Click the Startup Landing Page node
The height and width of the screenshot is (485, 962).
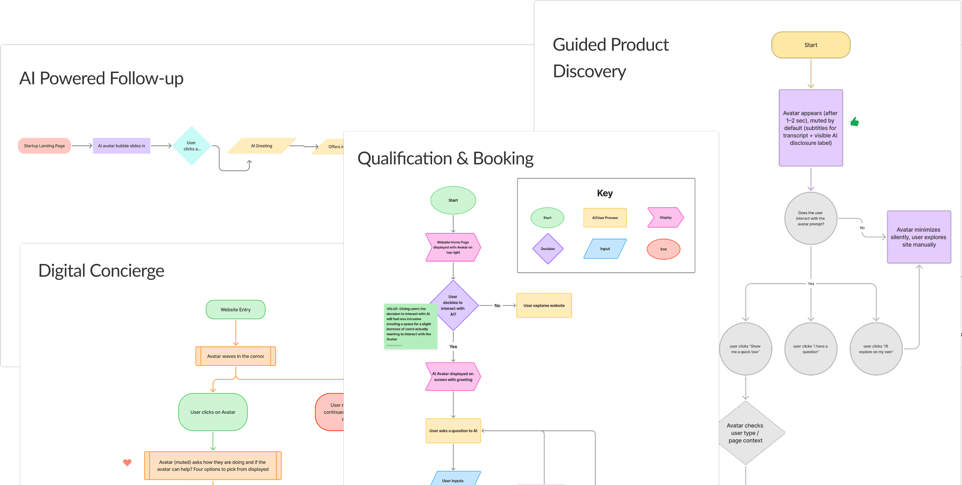(x=44, y=146)
